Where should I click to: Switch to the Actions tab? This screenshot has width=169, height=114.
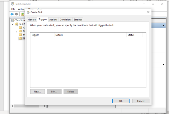[53, 20]
